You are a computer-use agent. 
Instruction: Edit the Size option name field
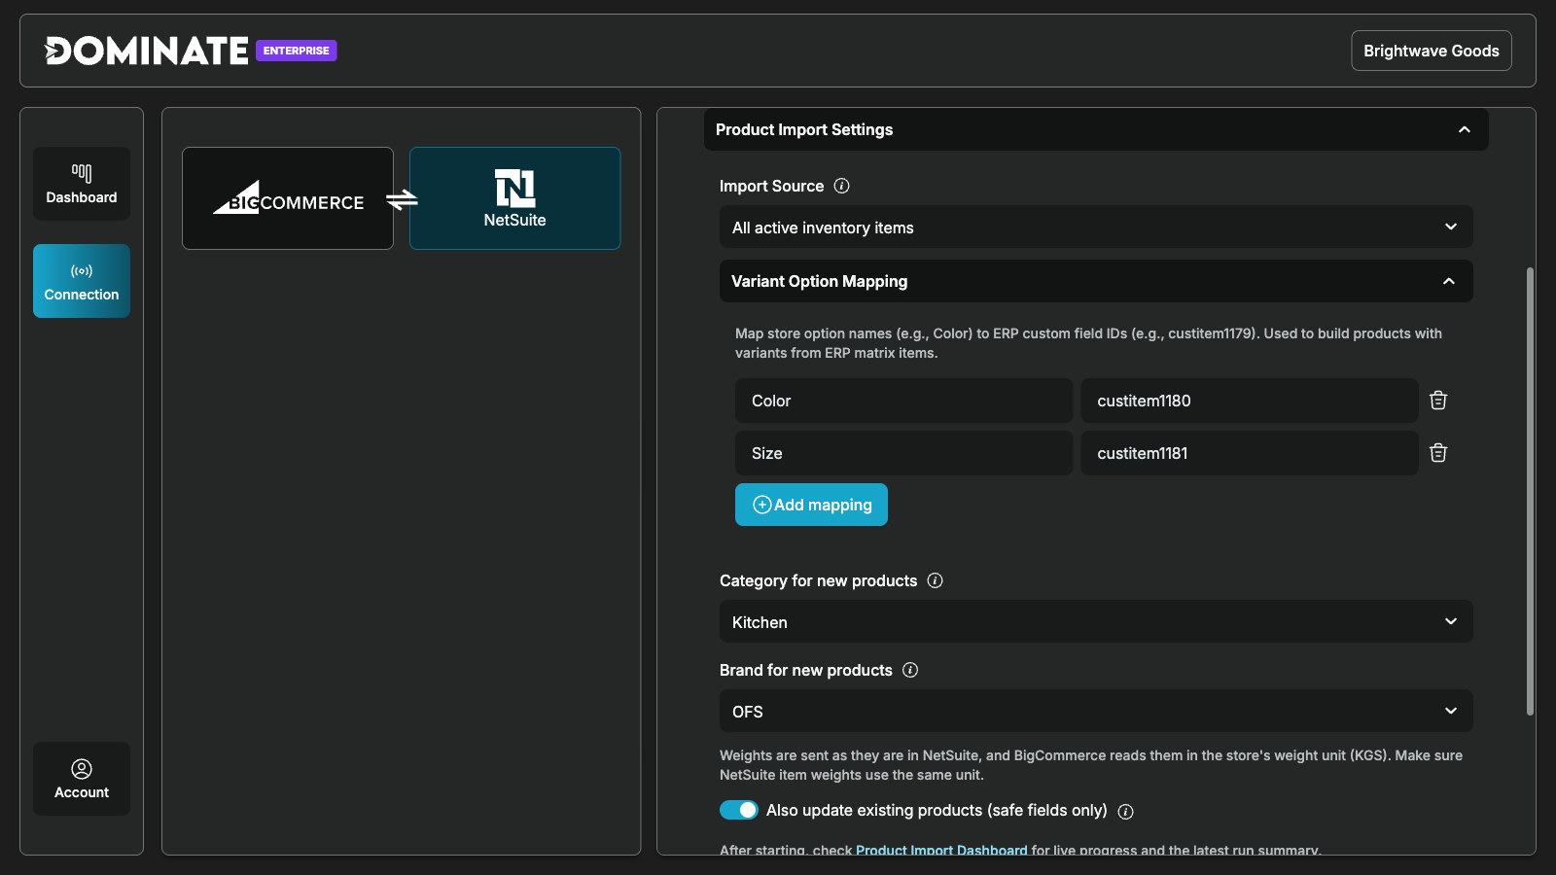click(x=904, y=453)
